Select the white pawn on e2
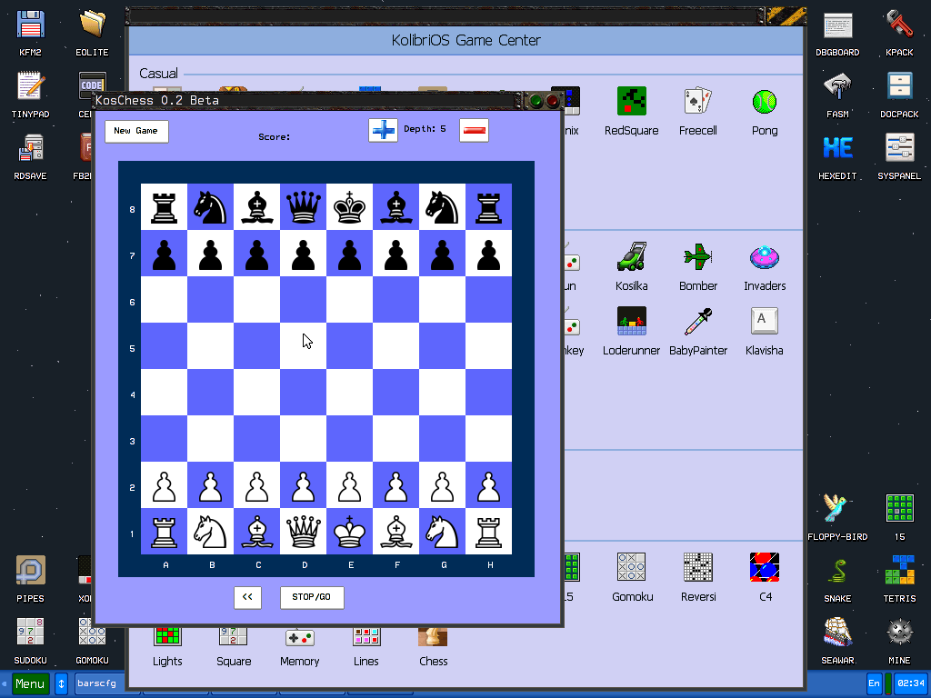The width and height of the screenshot is (931, 698). pyautogui.click(x=350, y=485)
